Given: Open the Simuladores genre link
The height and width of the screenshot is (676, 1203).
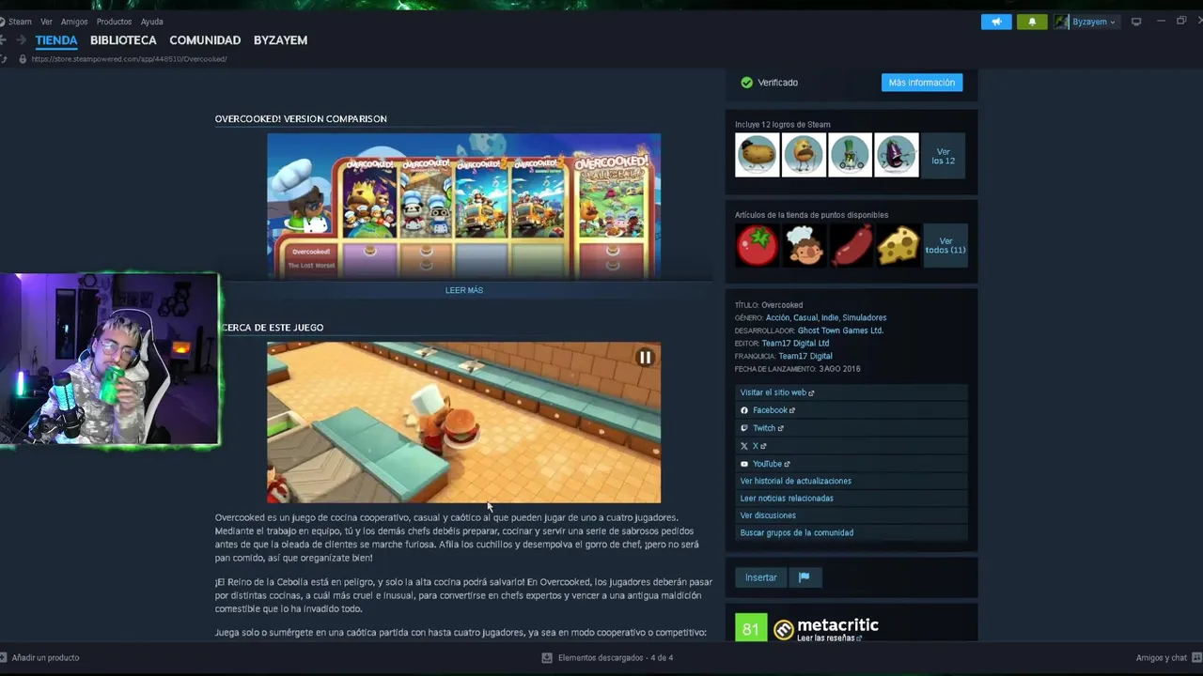Looking at the screenshot, I should coord(864,318).
